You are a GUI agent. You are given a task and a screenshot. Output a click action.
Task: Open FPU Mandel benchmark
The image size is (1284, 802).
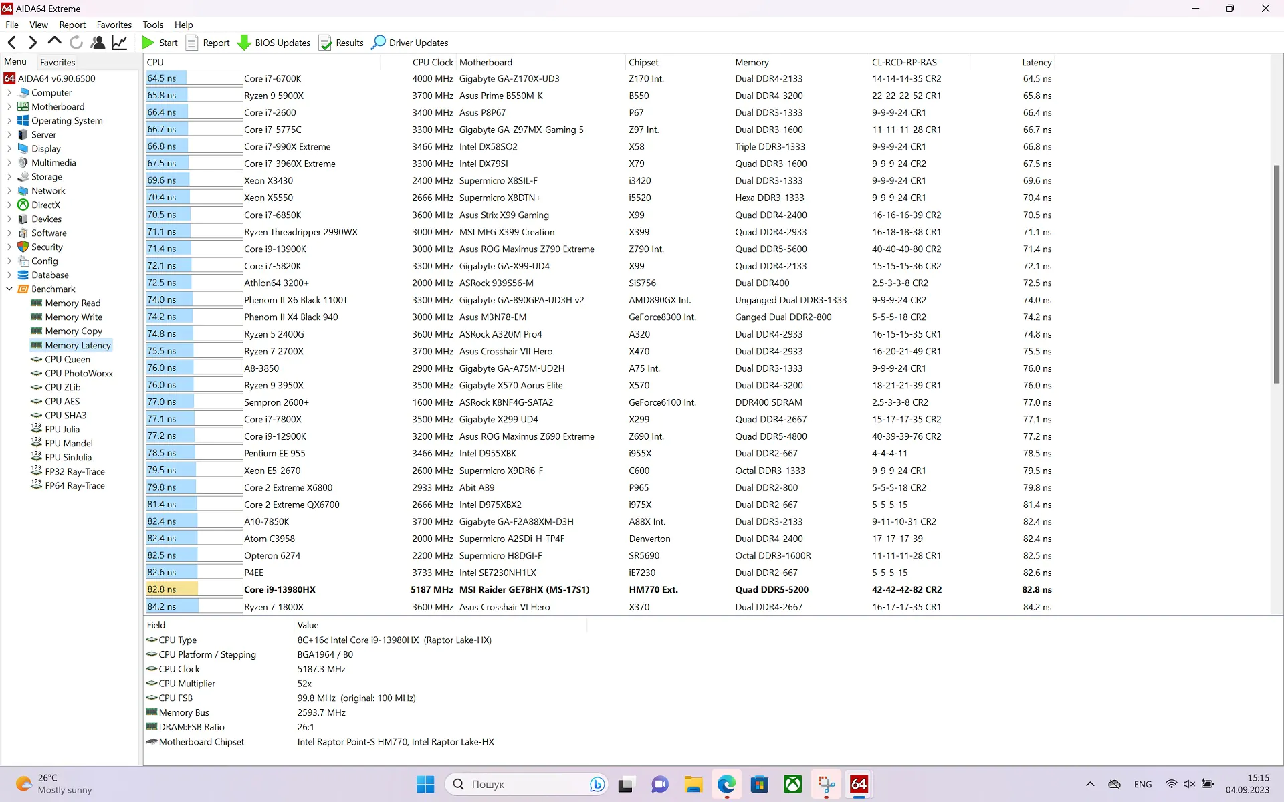pyautogui.click(x=68, y=444)
